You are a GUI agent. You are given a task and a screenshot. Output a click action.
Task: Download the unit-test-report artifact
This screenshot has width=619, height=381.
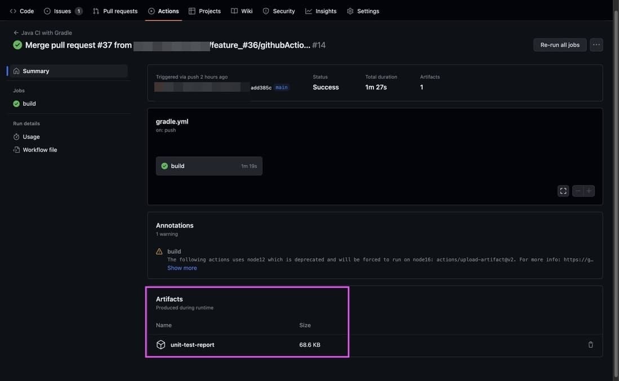tap(192, 345)
